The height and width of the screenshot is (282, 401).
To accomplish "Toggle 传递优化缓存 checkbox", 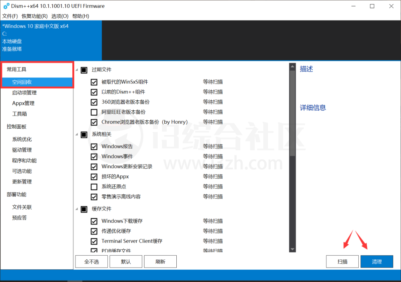I will pyautogui.click(x=94, y=231).
